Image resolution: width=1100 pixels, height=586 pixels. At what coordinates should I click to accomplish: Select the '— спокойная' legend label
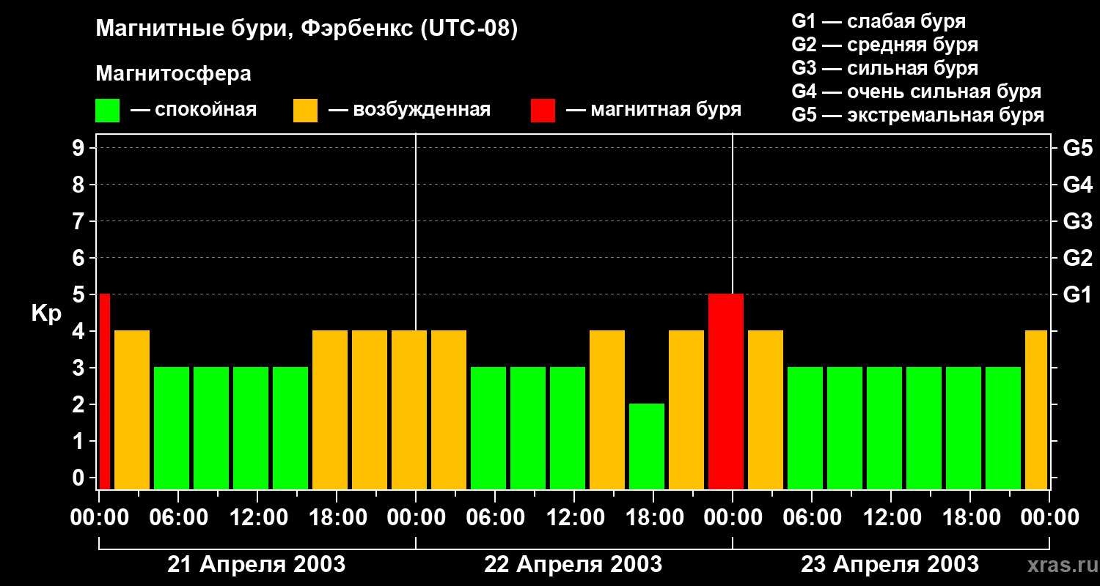tap(194, 110)
